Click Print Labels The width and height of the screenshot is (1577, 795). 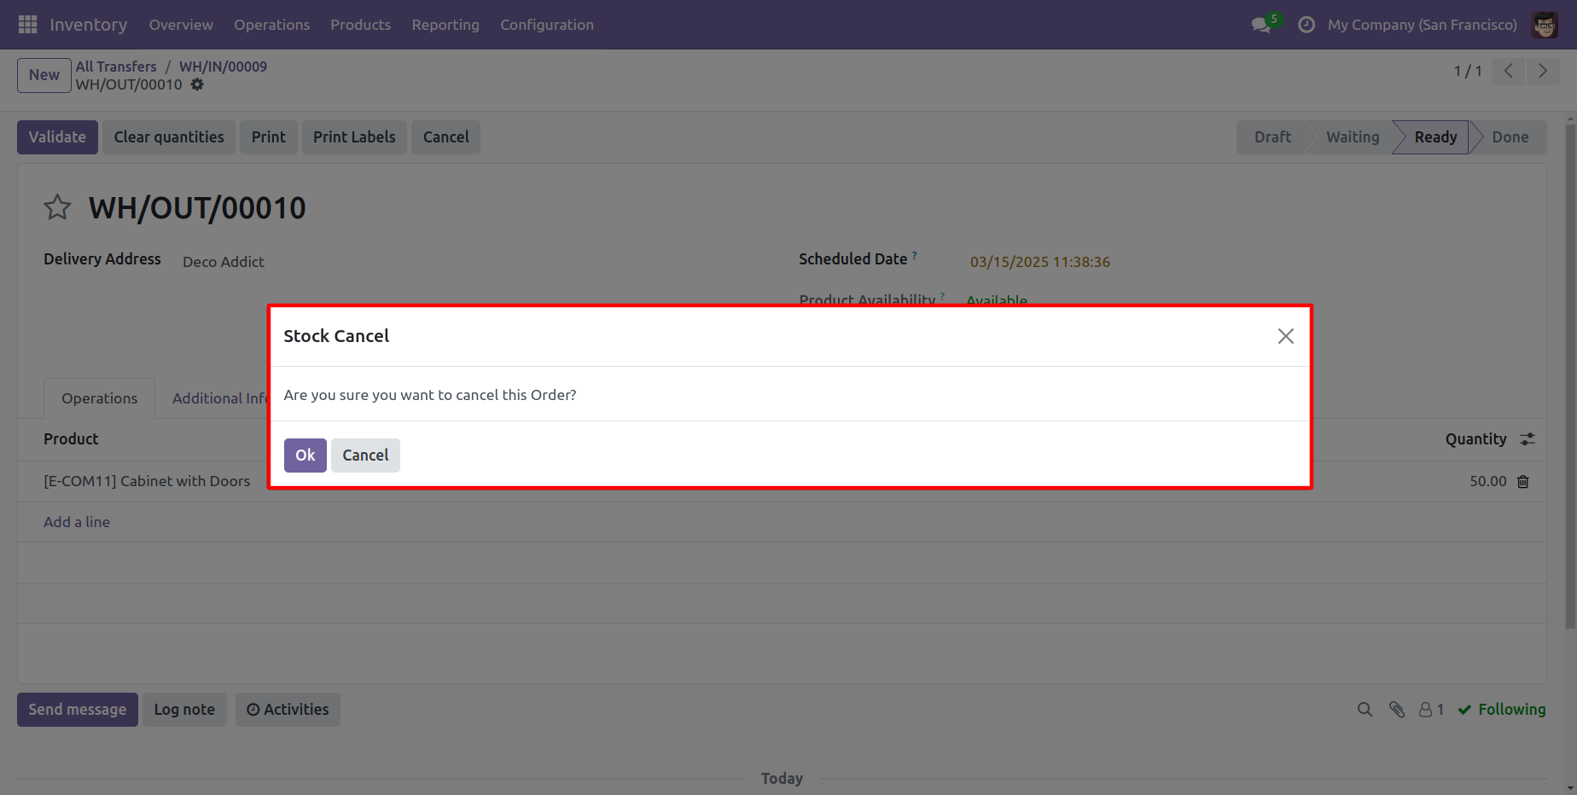(x=354, y=137)
